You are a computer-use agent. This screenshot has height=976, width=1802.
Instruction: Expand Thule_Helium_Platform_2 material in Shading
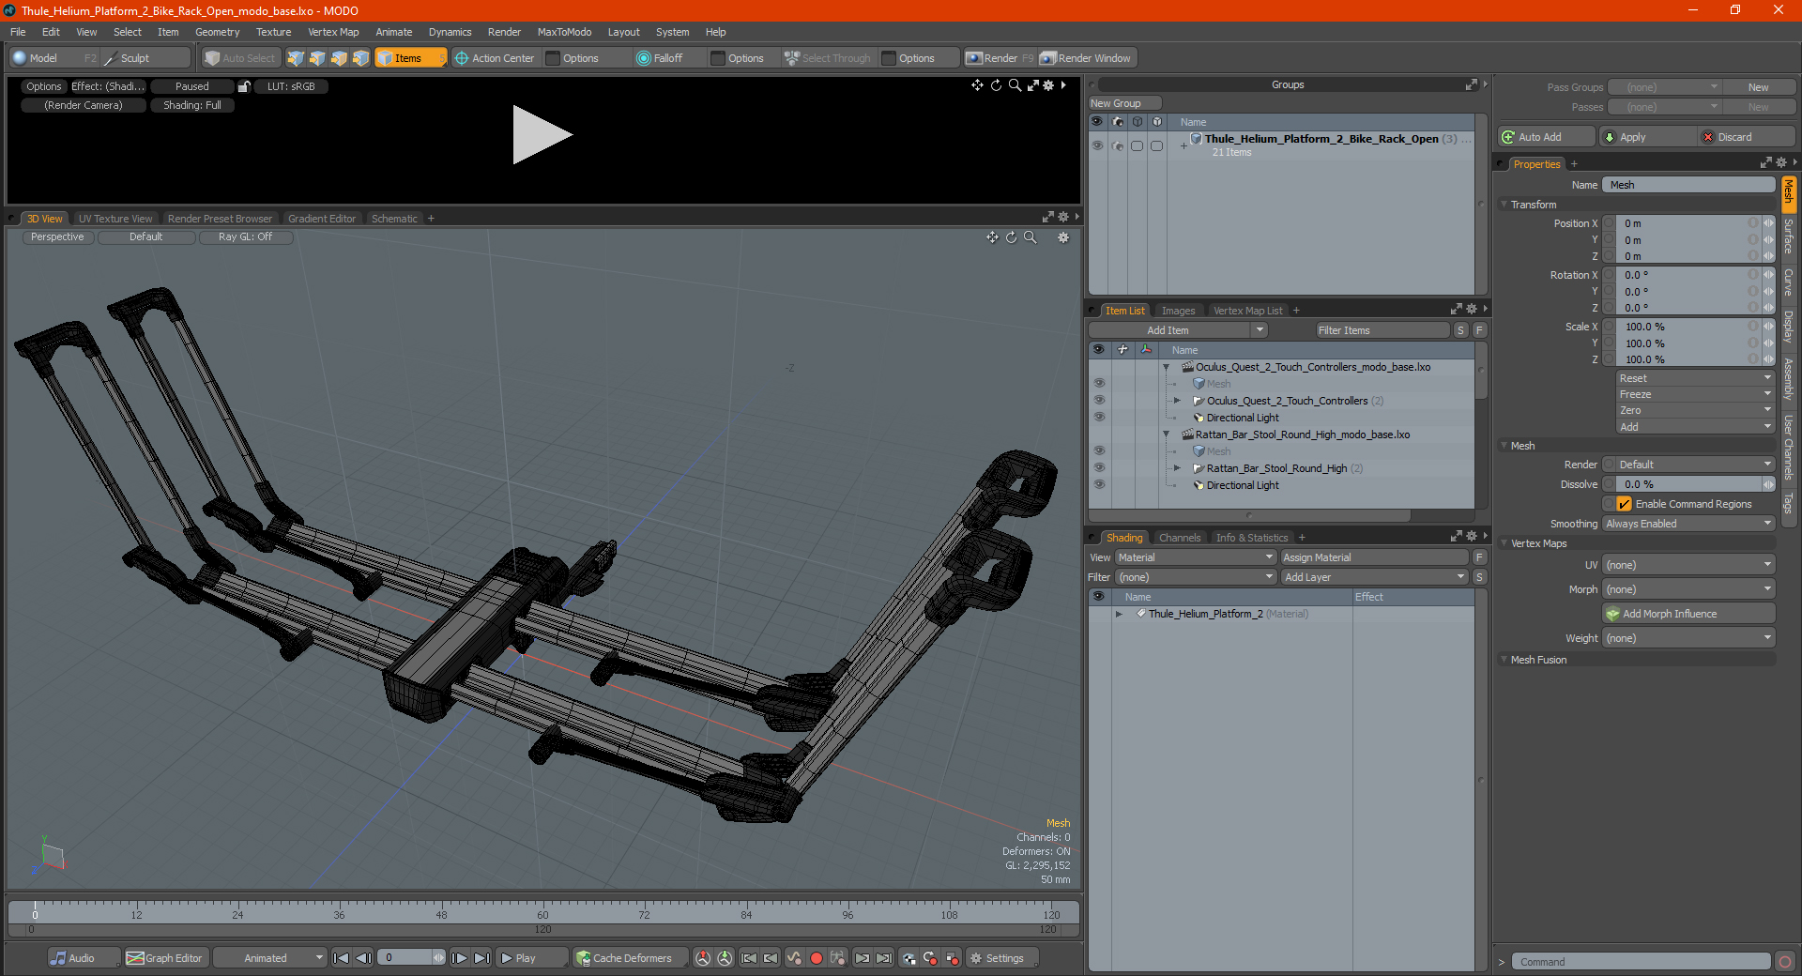(1119, 614)
